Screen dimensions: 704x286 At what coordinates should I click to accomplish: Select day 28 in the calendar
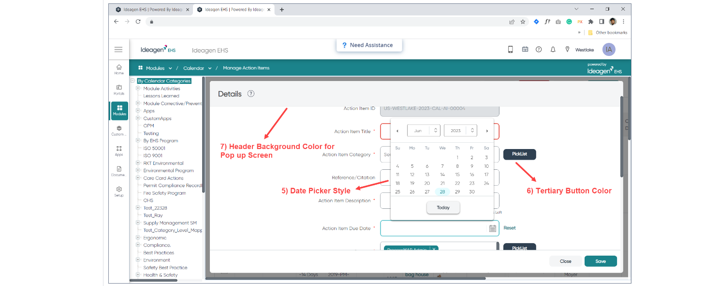pyautogui.click(x=442, y=191)
